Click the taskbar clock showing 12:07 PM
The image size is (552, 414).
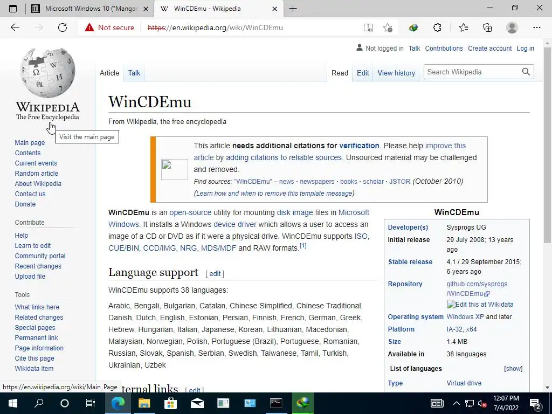tap(506, 403)
